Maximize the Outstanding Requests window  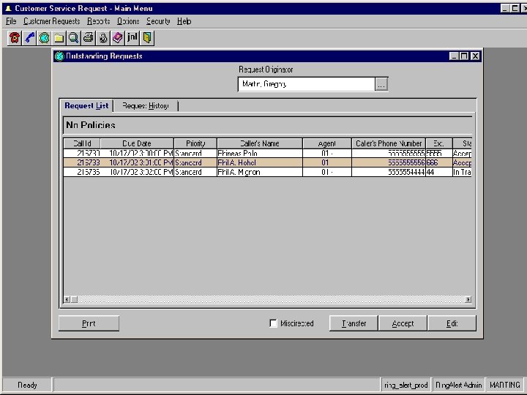[x=464, y=56]
